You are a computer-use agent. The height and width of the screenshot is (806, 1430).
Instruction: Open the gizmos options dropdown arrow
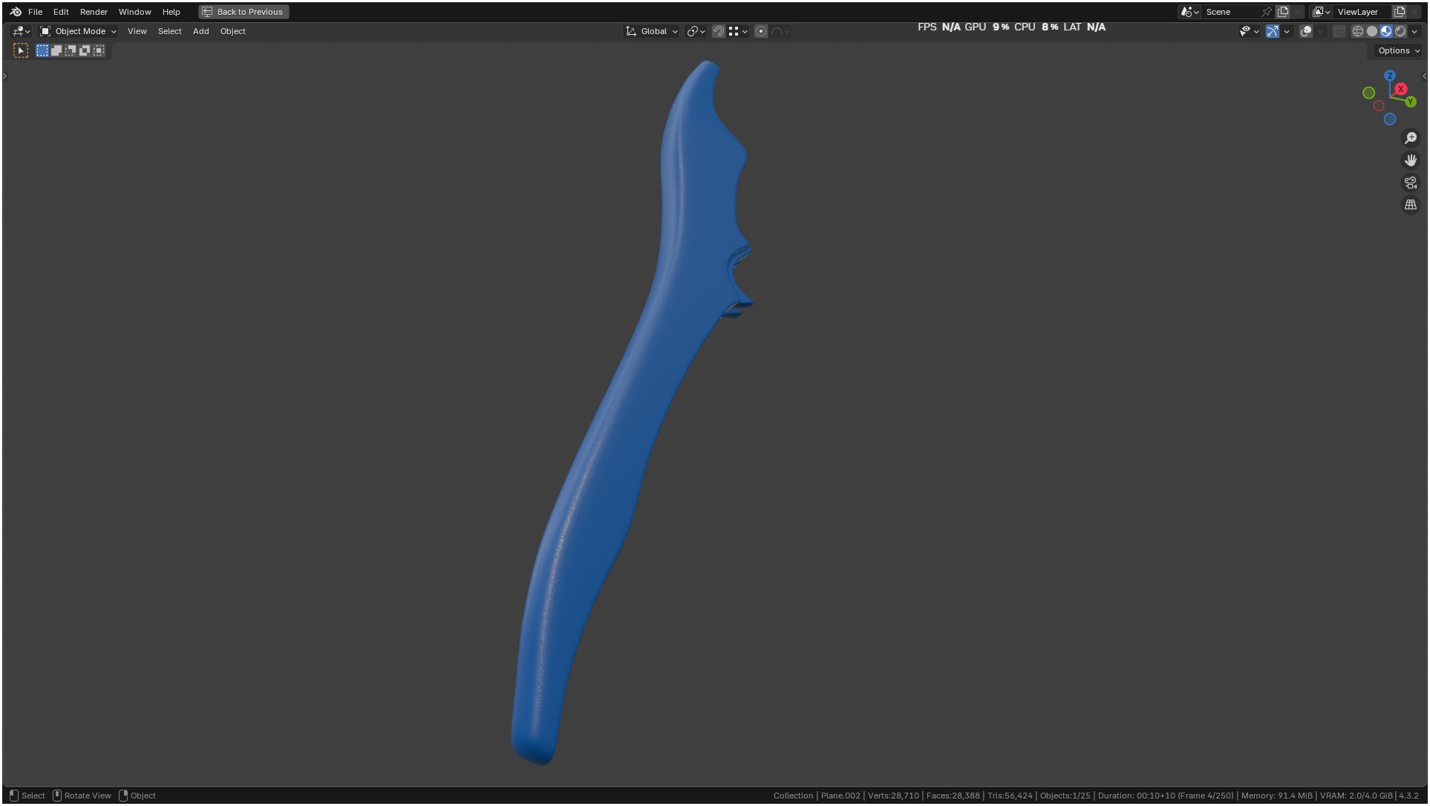1287,31
